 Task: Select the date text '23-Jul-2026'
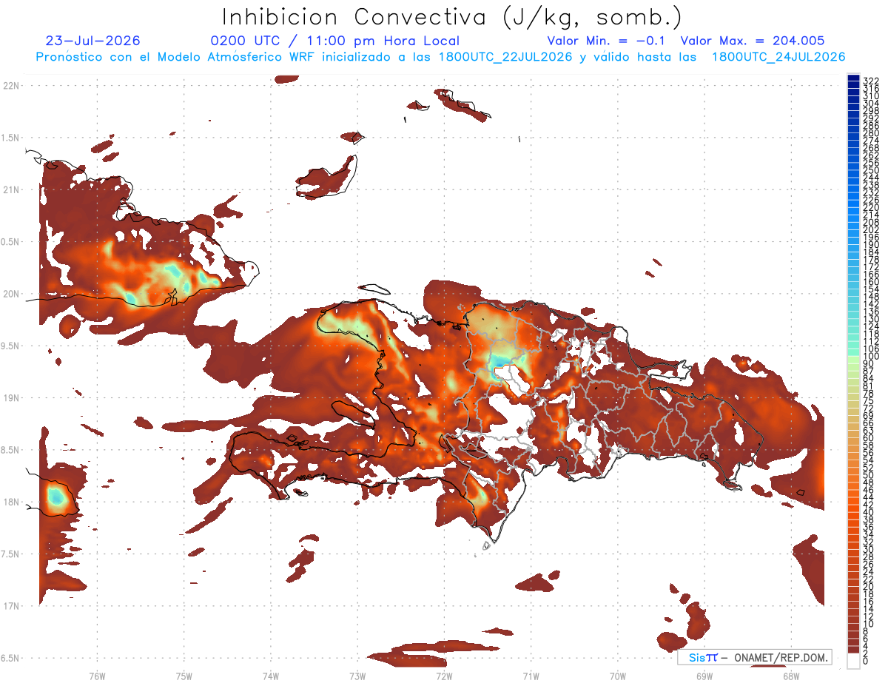click(92, 41)
